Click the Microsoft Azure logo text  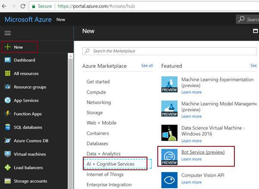point(28,19)
